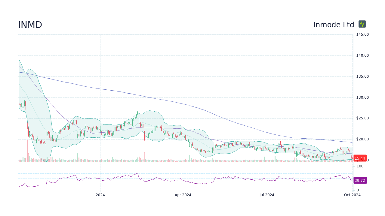Click the $35.00 price axis label
The width and height of the screenshot is (385, 216).
tap(362, 76)
